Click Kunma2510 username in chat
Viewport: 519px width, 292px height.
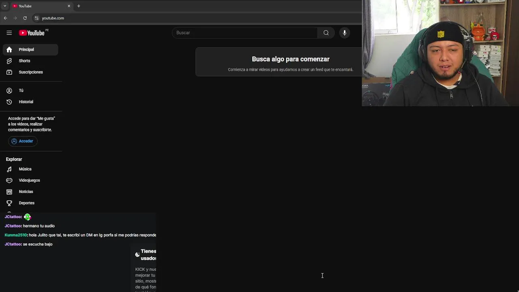tap(16, 235)
